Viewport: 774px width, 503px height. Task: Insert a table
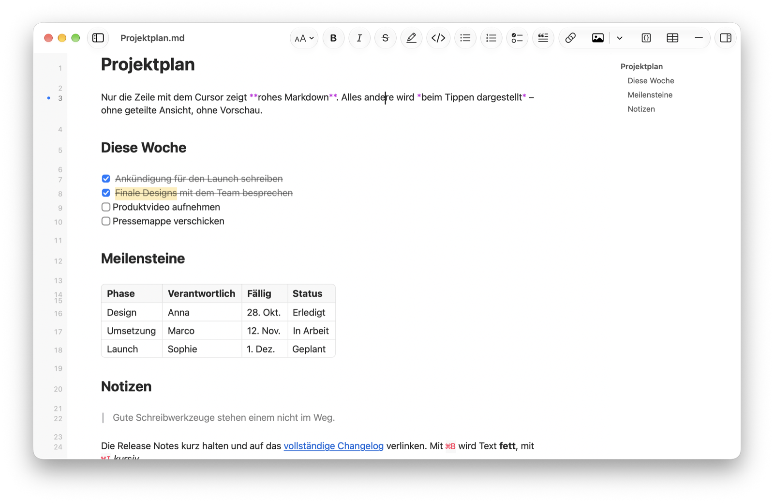672,38
